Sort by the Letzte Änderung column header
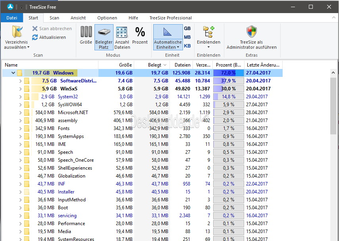This screenshot has width=339, height=241. pos(263,65)
